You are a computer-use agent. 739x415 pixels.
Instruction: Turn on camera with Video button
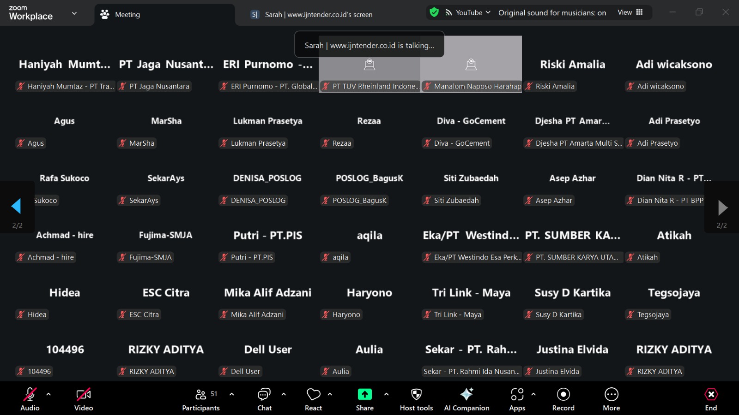coord(84,399)
